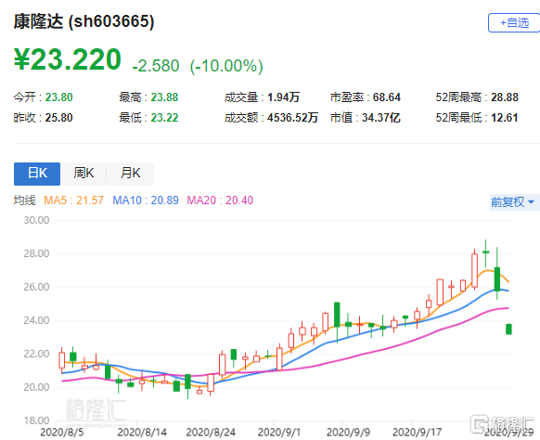This screenshot has width=540, height=440.
Task: Add stock to watchlist with +自选 button
Action: (514, 23)
